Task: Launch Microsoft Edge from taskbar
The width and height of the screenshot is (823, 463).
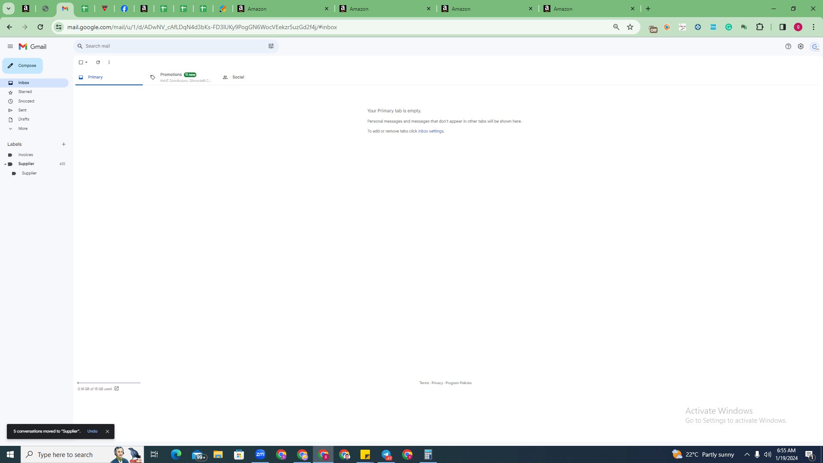Action: pyautogui.click(x=176, y=454)
